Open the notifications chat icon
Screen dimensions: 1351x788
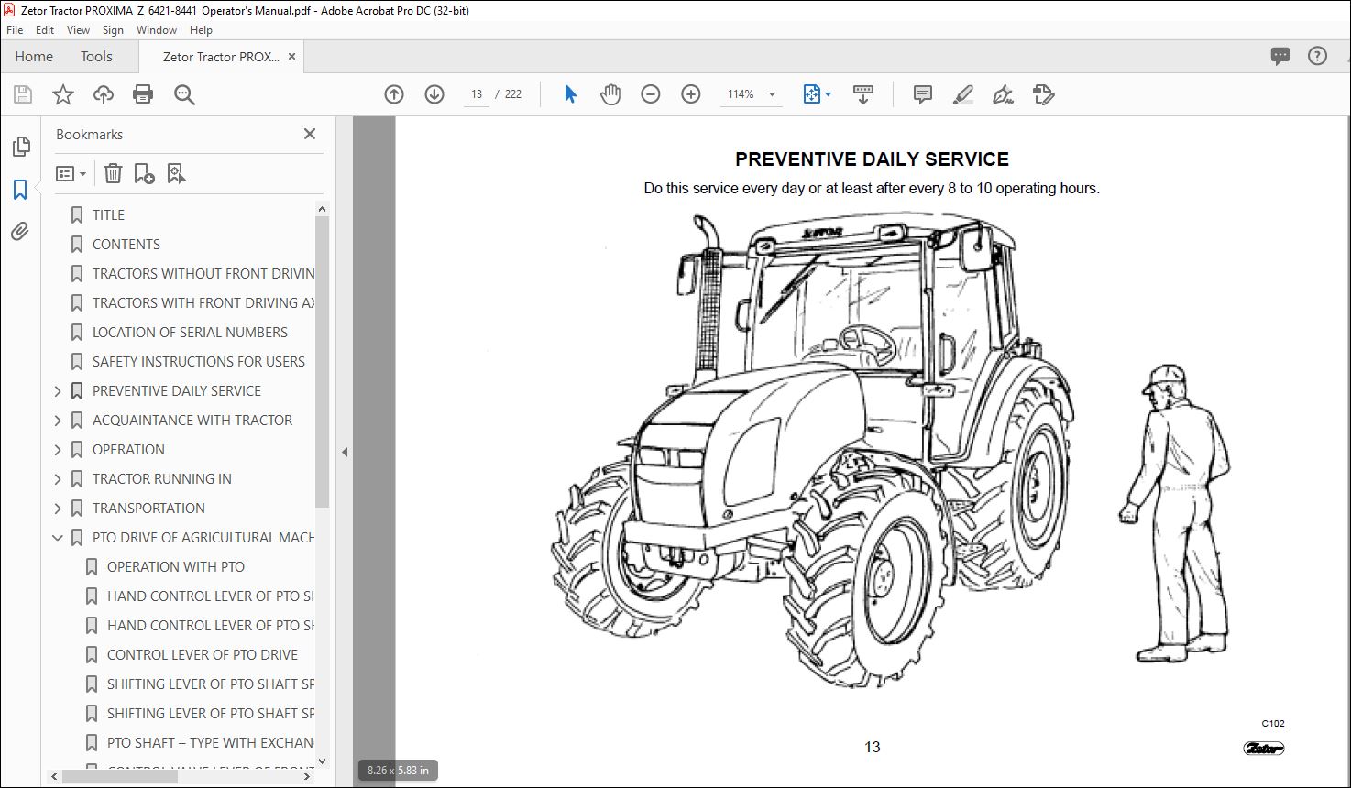tap(1280, 56)
